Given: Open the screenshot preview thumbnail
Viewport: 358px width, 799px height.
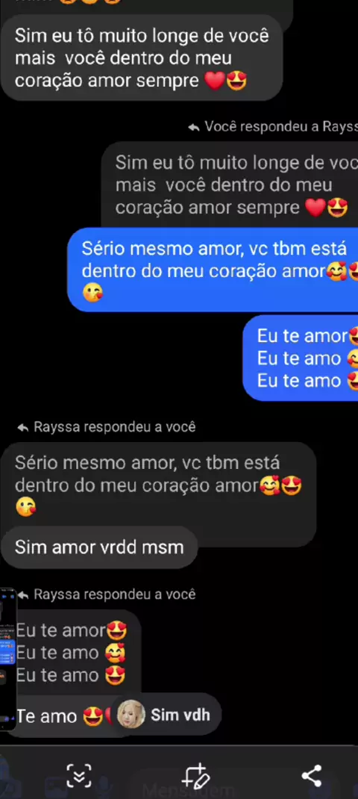Looking at the screenshot, I should tap(9, 659).
